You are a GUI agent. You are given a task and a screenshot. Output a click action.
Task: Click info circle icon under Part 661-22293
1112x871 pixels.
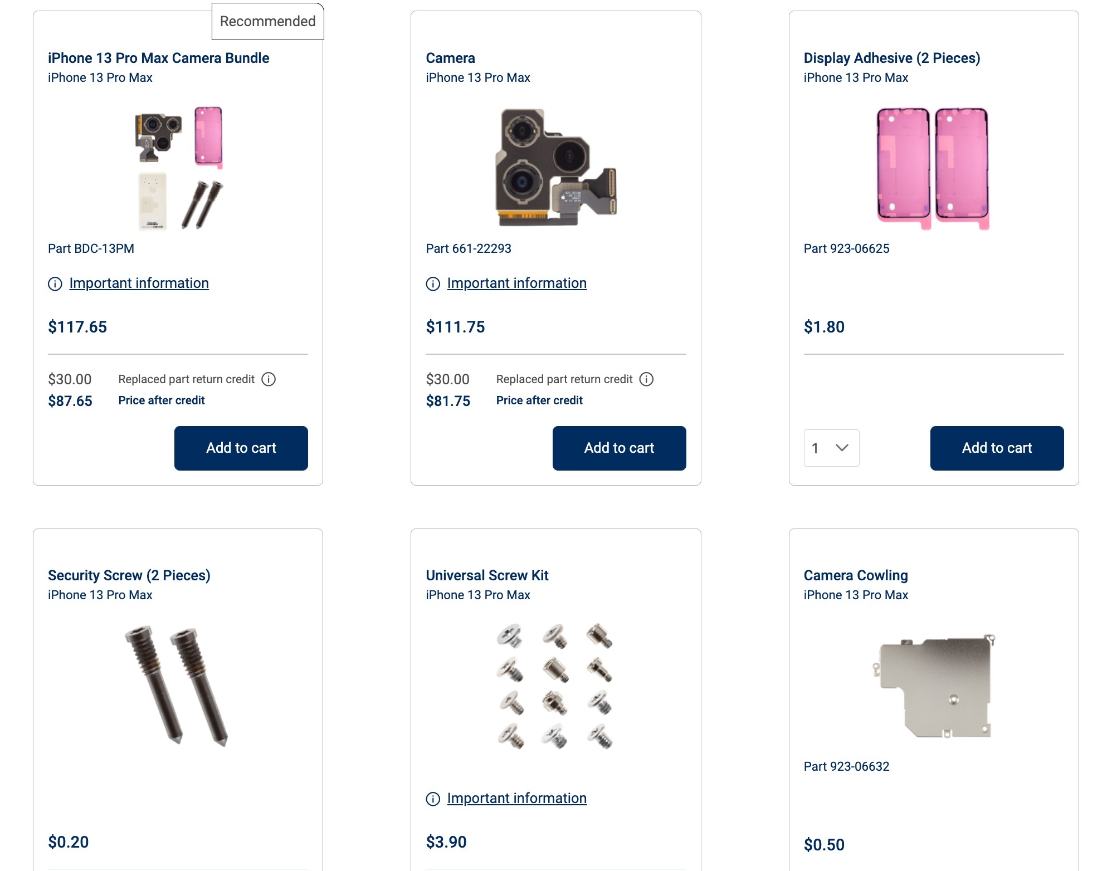tap(433, 284)
